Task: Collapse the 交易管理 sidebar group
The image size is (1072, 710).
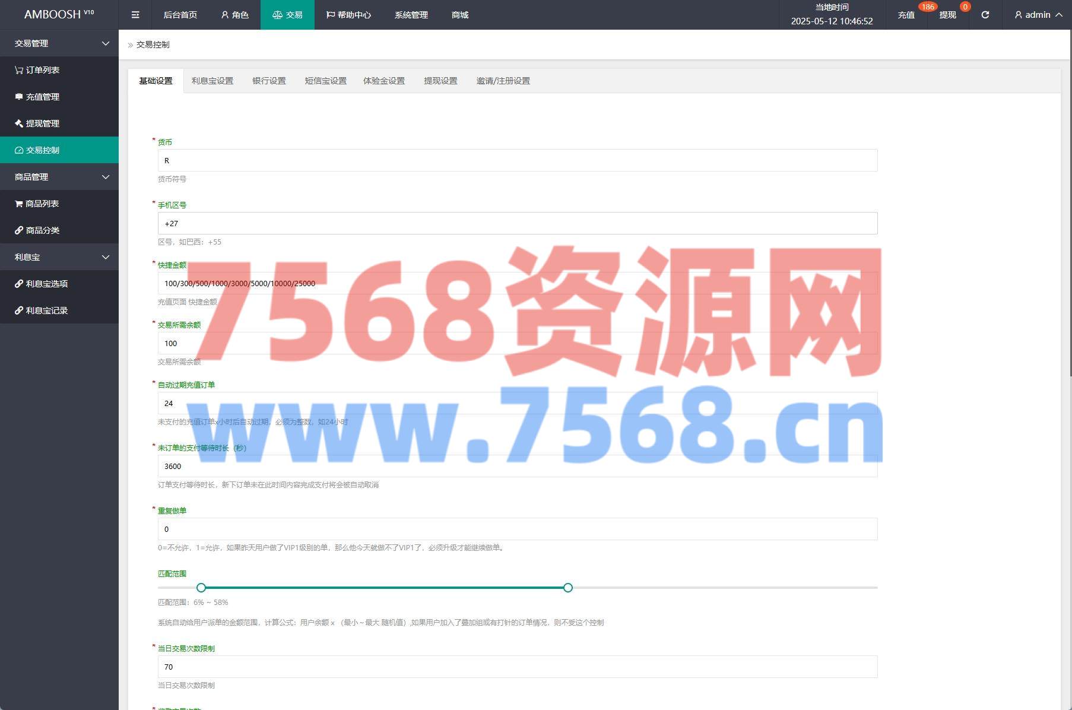Action: point(59,43)
